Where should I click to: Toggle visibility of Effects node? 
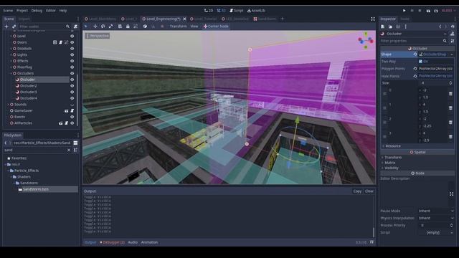72,61
